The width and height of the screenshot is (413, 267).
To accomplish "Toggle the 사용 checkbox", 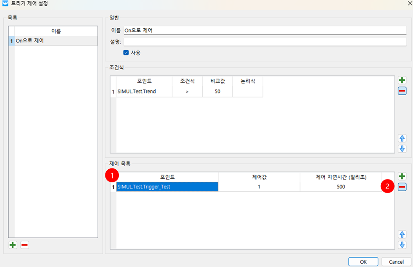I will coord(126,53).
